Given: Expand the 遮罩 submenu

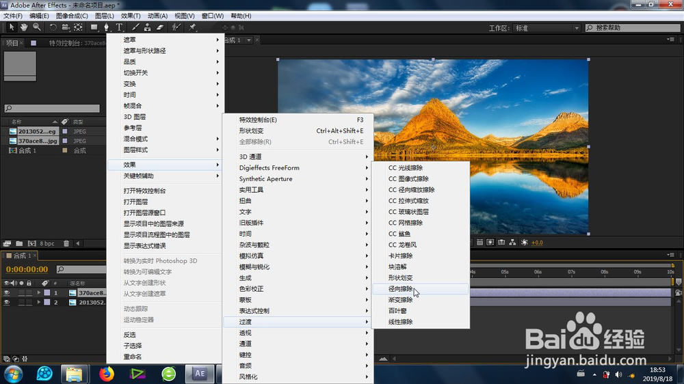Looking at the screenshot, I should [x=166, y=40].
